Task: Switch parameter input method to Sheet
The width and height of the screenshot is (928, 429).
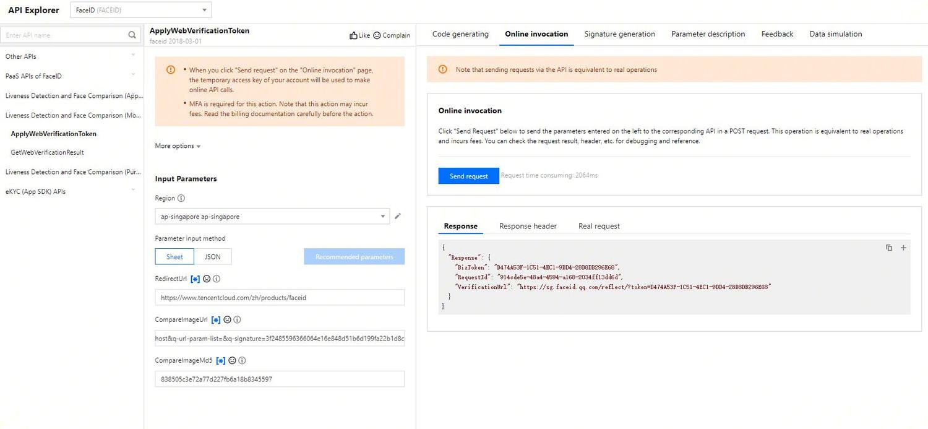Action: [174, 256]
